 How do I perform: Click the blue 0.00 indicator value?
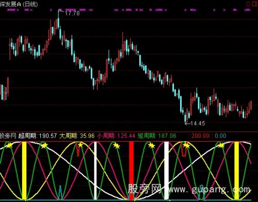click(x=220, y=136)
